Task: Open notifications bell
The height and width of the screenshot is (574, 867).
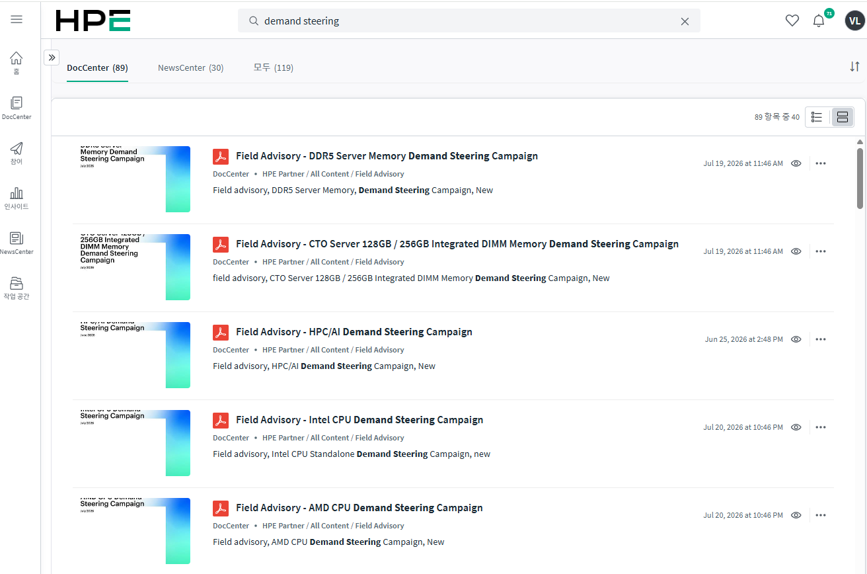Action: [819, 20]
